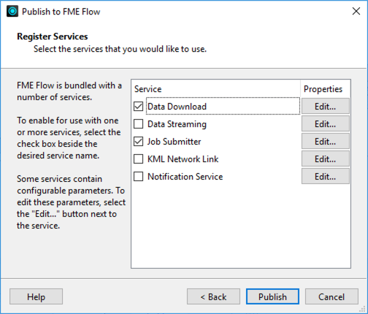Edit Notification Service properties

click(x=326, y=177)
